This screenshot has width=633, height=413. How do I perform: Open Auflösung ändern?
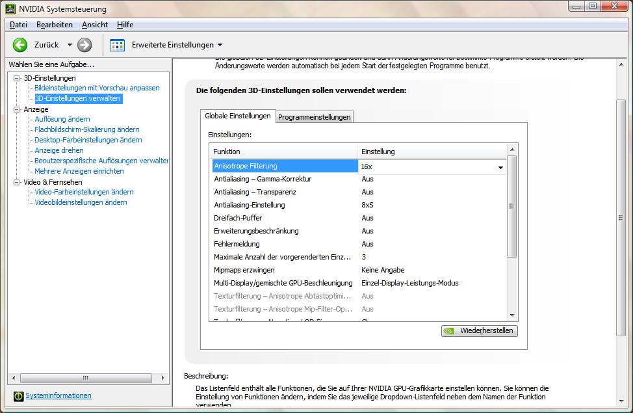point(62,119)
